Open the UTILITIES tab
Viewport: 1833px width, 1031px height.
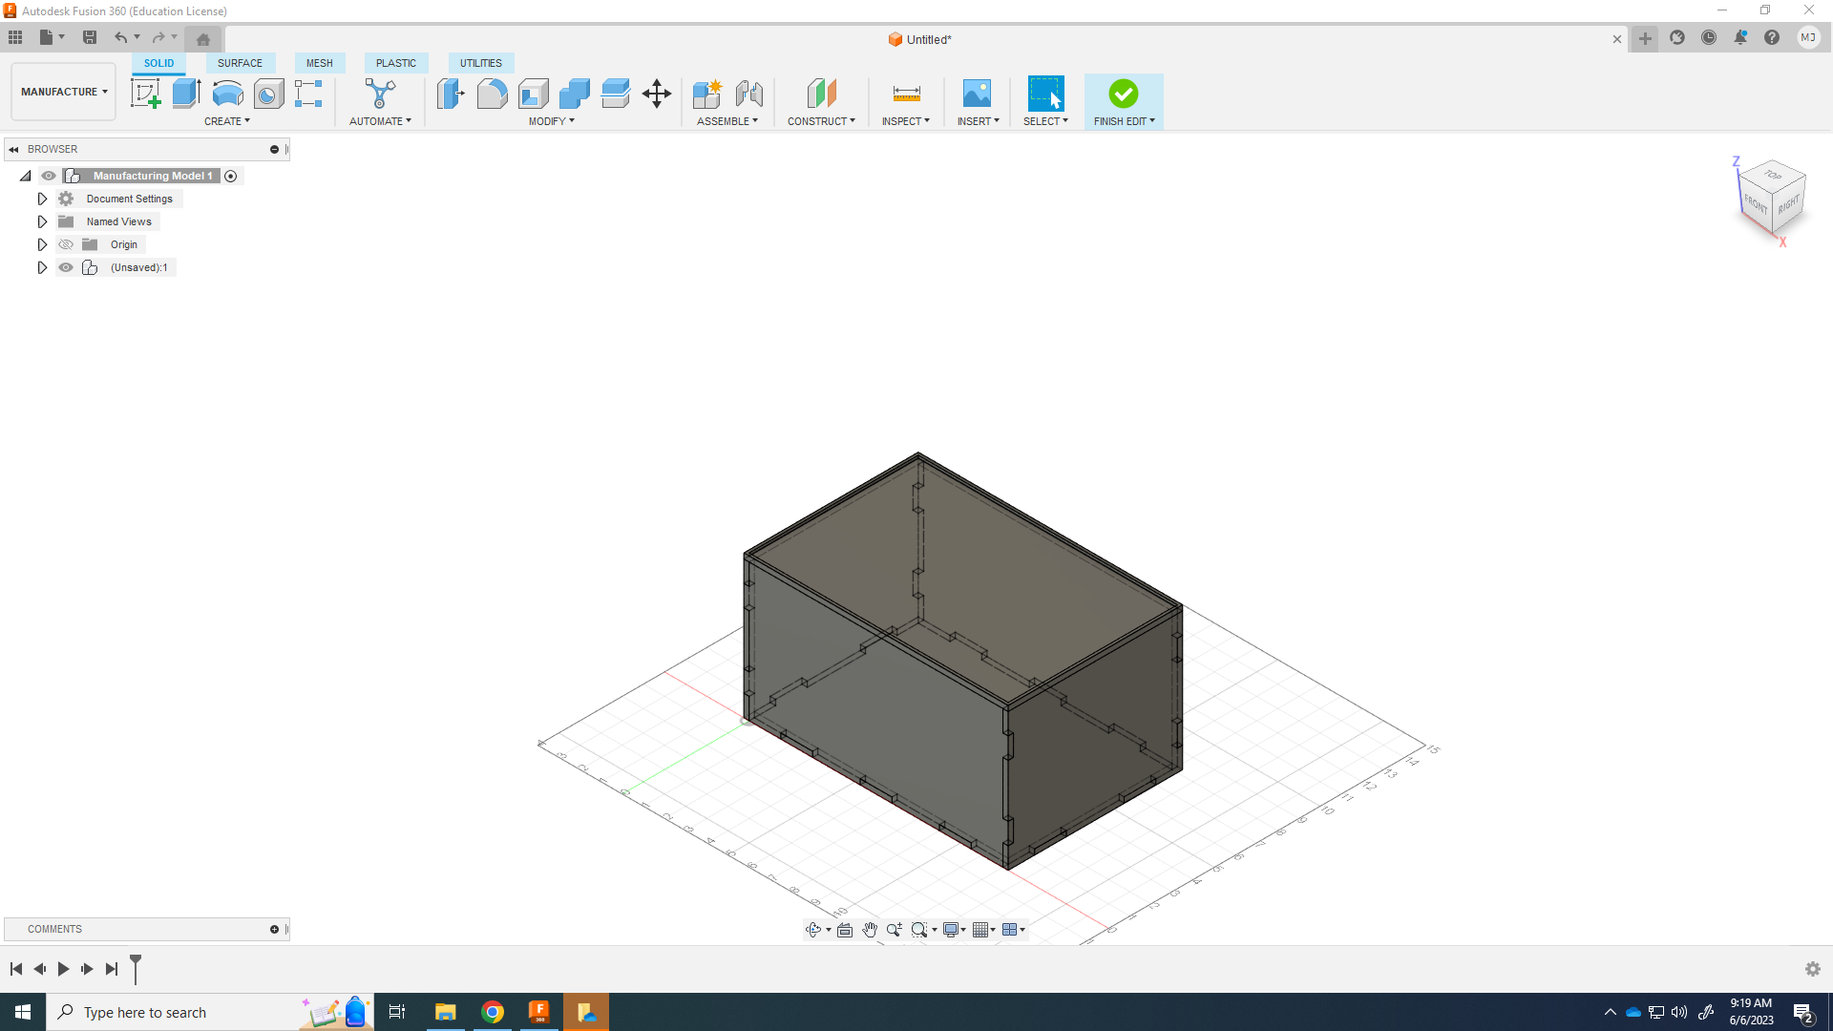pos(480,63)
